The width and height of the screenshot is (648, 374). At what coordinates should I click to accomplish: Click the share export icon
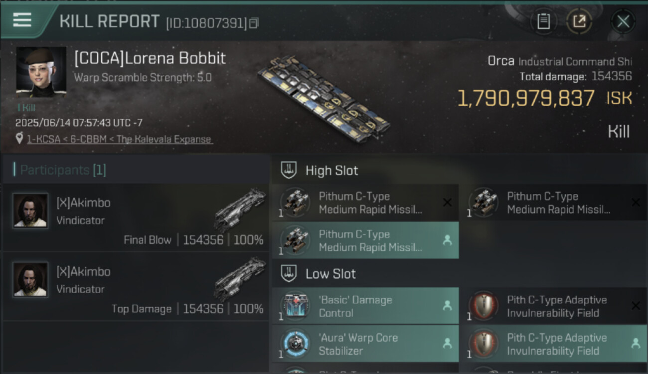[579, 21]
